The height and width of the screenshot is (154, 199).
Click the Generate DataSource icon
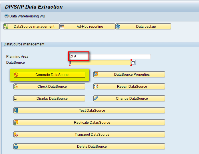pos(16,75)
